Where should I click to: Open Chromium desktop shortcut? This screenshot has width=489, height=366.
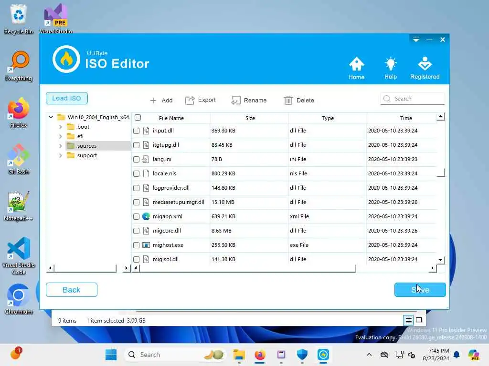(x=19, y=299)
